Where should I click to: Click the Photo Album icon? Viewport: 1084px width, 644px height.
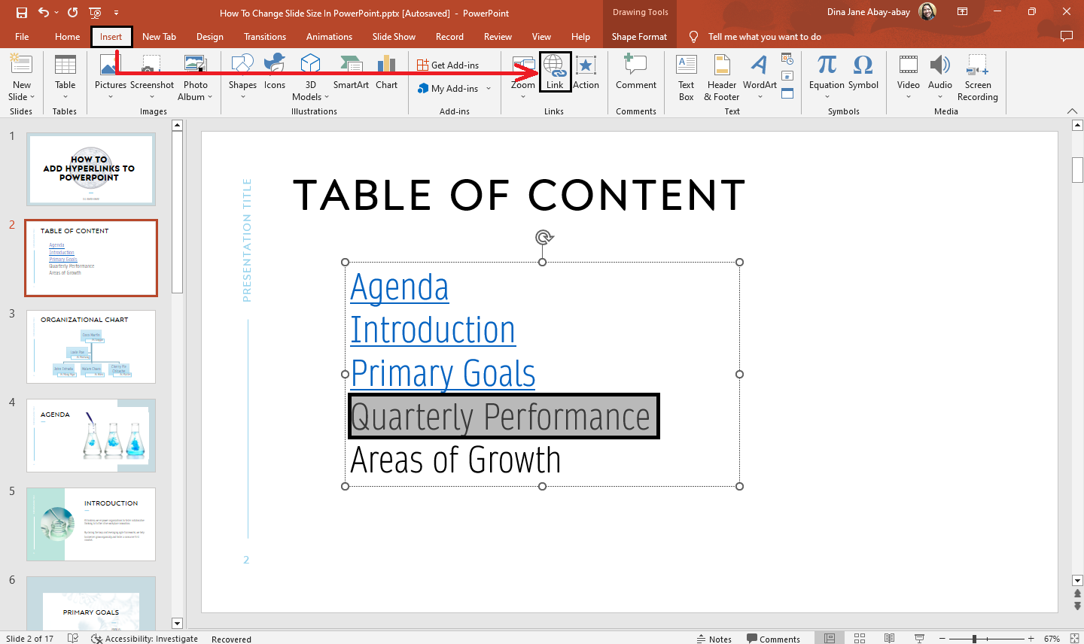(196, 65)
